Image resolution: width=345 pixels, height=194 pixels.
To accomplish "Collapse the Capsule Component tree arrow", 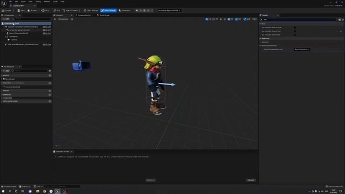I will coord(4,26).
